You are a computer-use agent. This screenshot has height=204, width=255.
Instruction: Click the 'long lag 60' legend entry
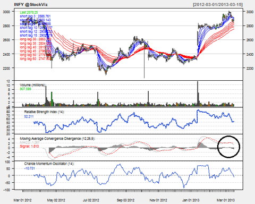(36, 59)
